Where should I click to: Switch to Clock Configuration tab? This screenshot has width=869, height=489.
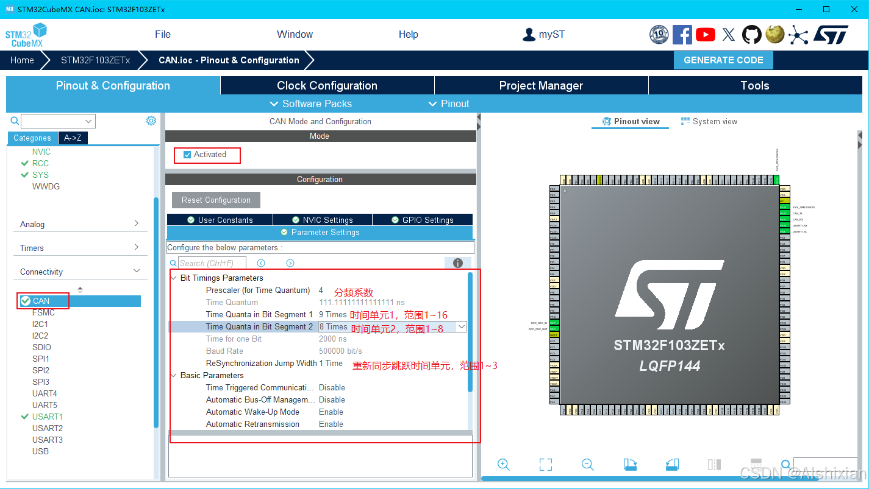327,85
